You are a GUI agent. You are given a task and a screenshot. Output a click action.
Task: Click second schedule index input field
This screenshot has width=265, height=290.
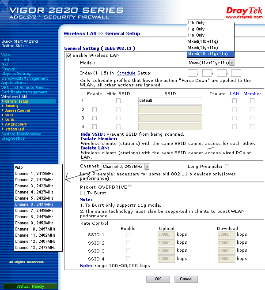click(207, 73)
